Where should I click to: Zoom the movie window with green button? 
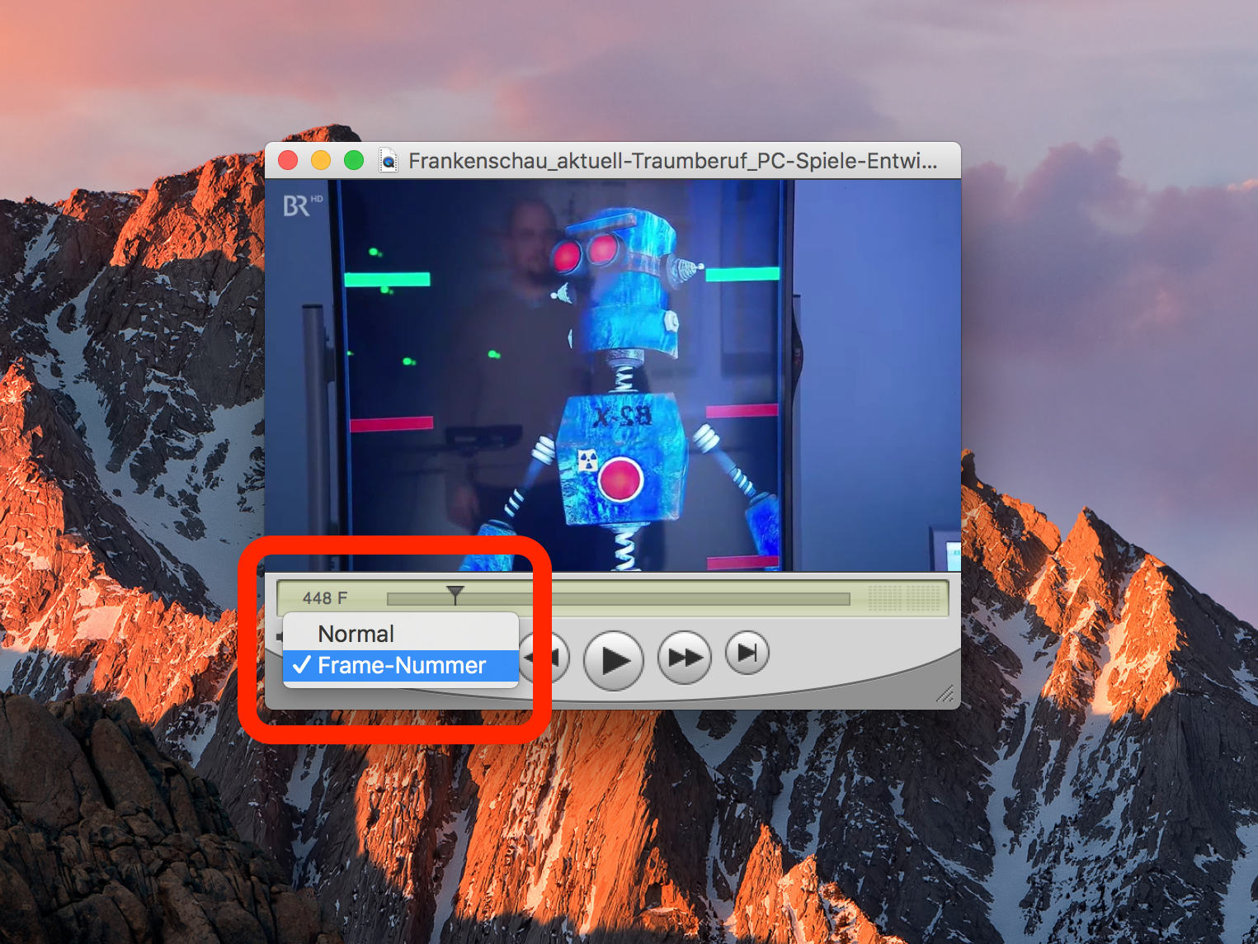click(x=354, y=160)
